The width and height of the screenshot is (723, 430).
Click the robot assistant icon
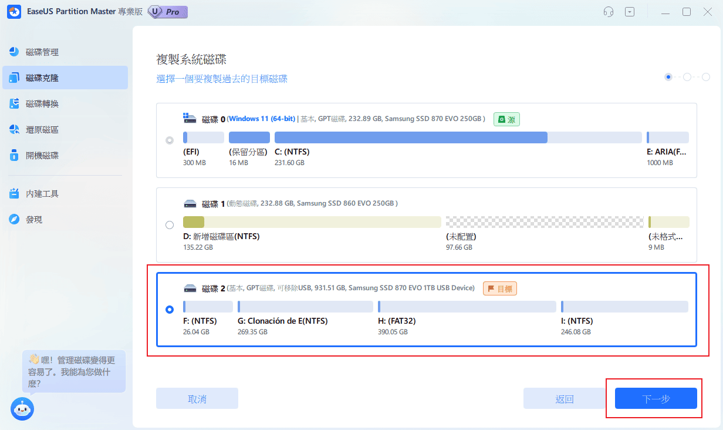(x=22, y=408)
